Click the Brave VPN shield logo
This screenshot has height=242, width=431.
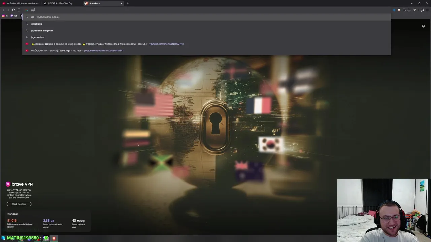(x=8, y=184)
